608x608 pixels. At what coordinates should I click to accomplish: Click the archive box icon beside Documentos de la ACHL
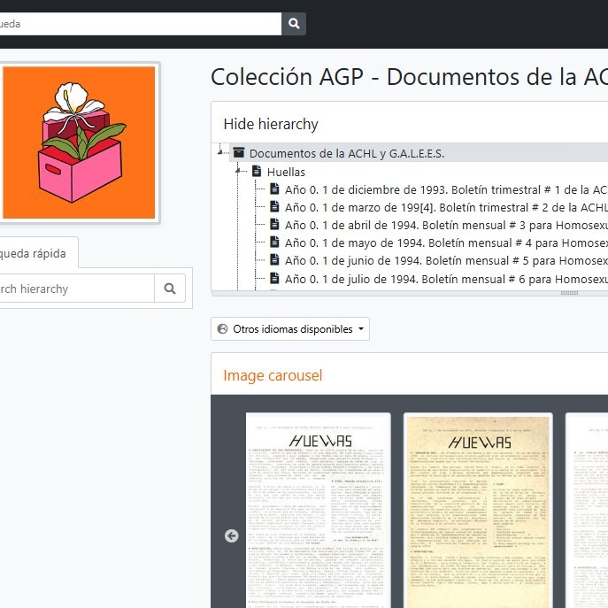click(238, 153)
